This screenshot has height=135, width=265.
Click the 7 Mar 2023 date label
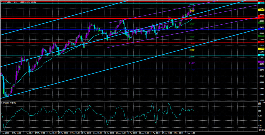point(4,133)
